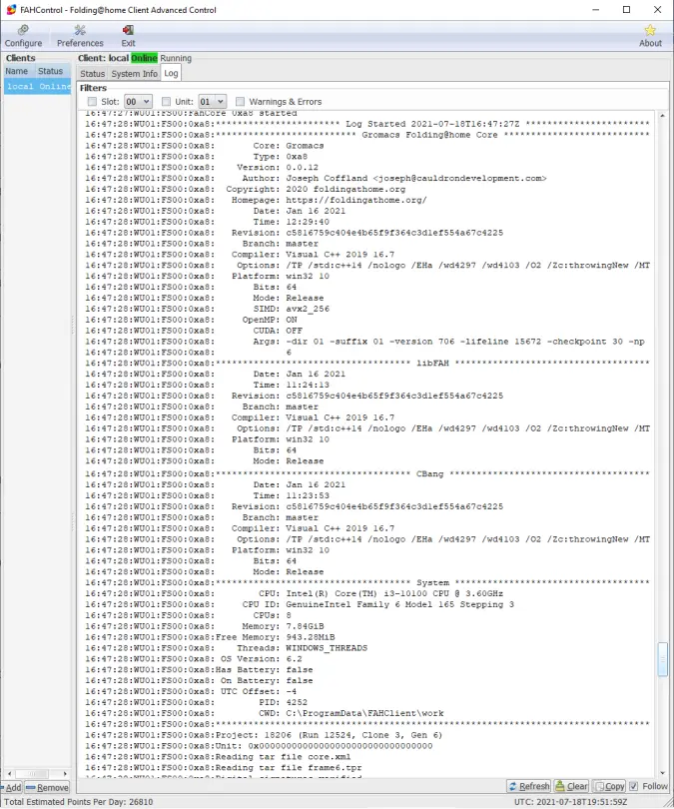Click the clients list scroll-left arrow

point(9,773)
